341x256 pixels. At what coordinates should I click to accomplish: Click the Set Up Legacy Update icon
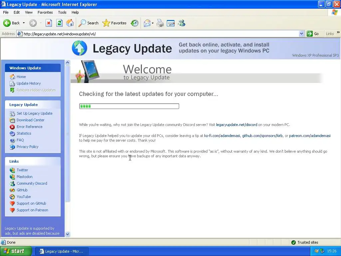click(x=12, y=113)
